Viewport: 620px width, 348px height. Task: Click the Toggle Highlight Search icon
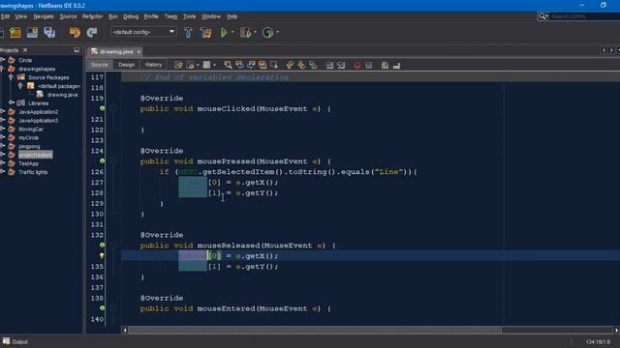click(263, 65)
